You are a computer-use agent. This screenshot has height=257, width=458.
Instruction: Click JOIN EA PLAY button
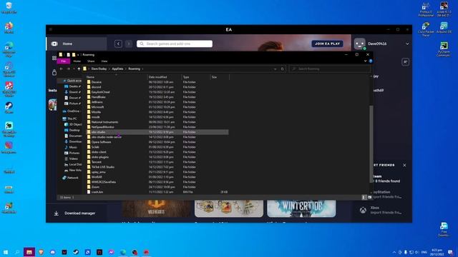tap(327, 44)
